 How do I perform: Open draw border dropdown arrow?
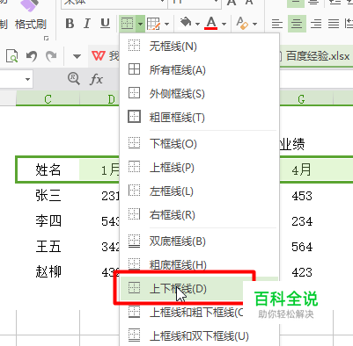pyautogui.click(x=166, y=24)
